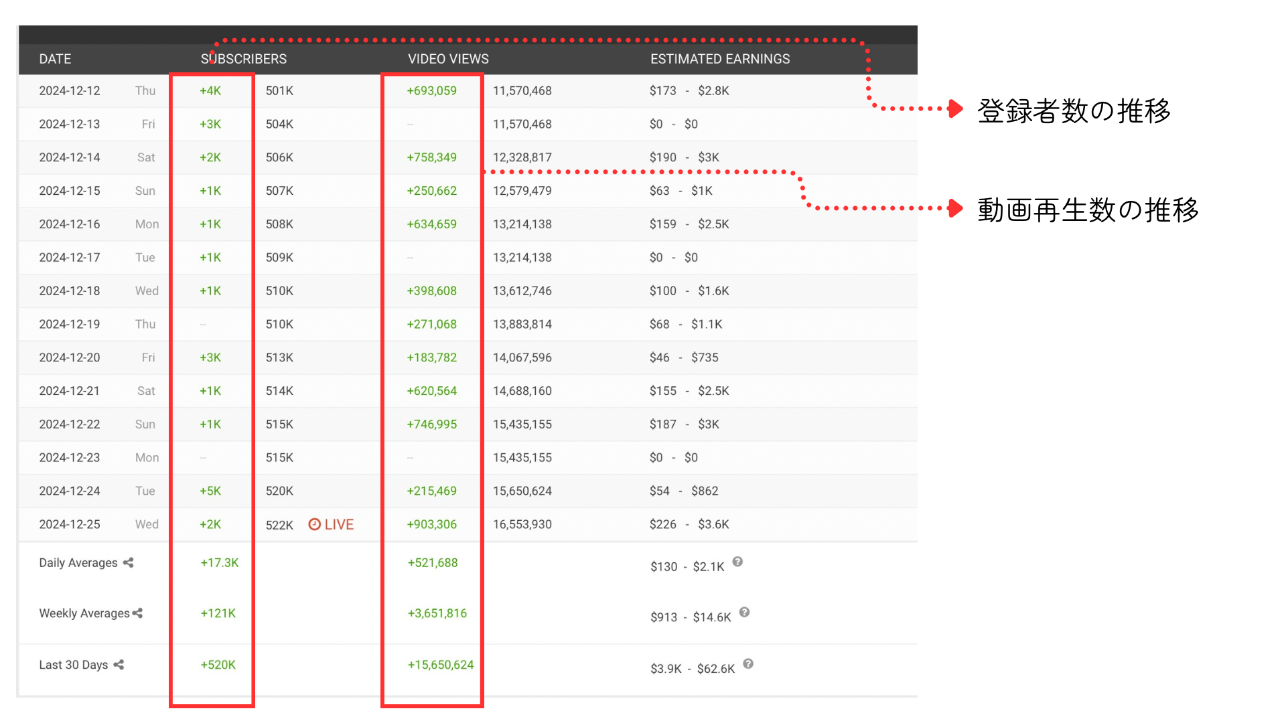Click the SUBSCRIBERS column header
The image size is (1286, 723).
(244, 59)
